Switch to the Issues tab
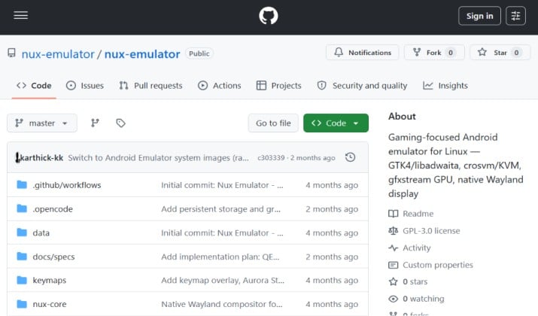Image resolution: width=538 pixels, height=316 pixels. [85, 86]
